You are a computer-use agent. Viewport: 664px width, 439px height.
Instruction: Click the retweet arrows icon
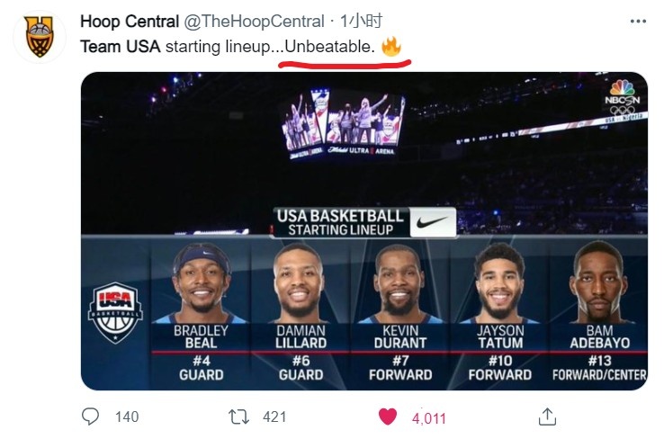(x=239, y=417)
